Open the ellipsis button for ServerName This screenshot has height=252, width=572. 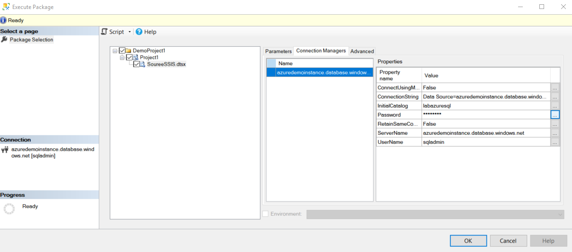pos(555,133)
